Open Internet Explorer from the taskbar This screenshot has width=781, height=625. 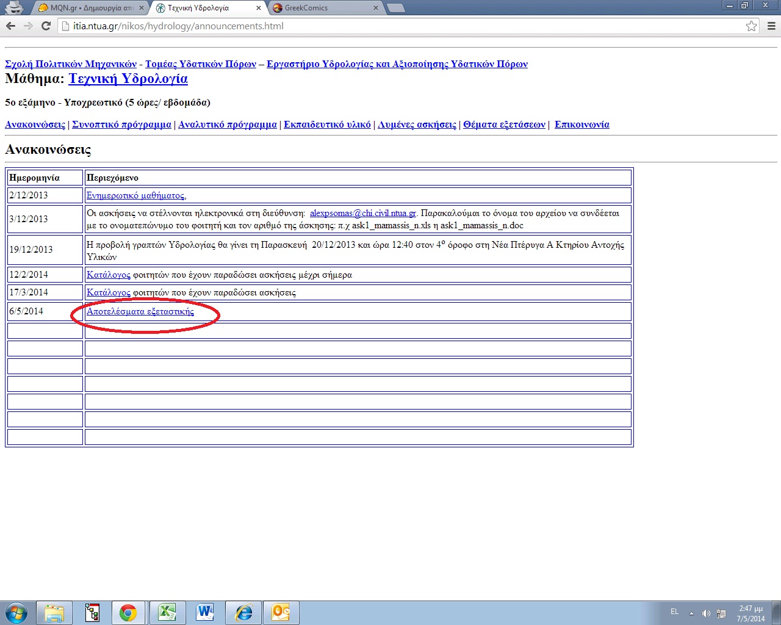243,612
